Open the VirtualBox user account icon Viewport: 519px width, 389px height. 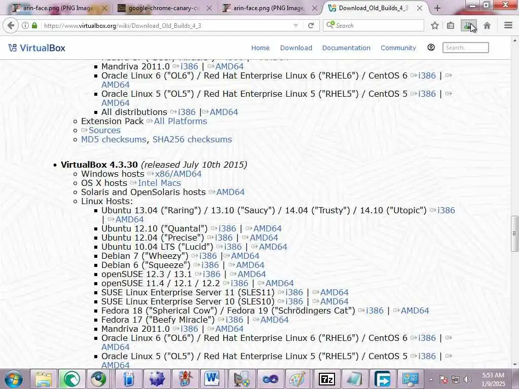click(431, 48)
